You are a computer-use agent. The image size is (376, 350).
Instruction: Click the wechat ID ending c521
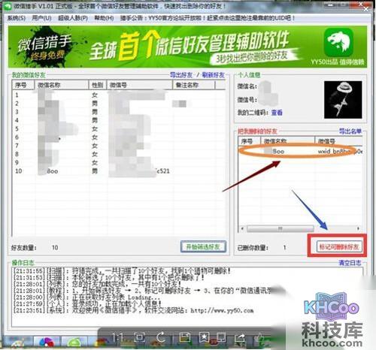pos(162,171)
